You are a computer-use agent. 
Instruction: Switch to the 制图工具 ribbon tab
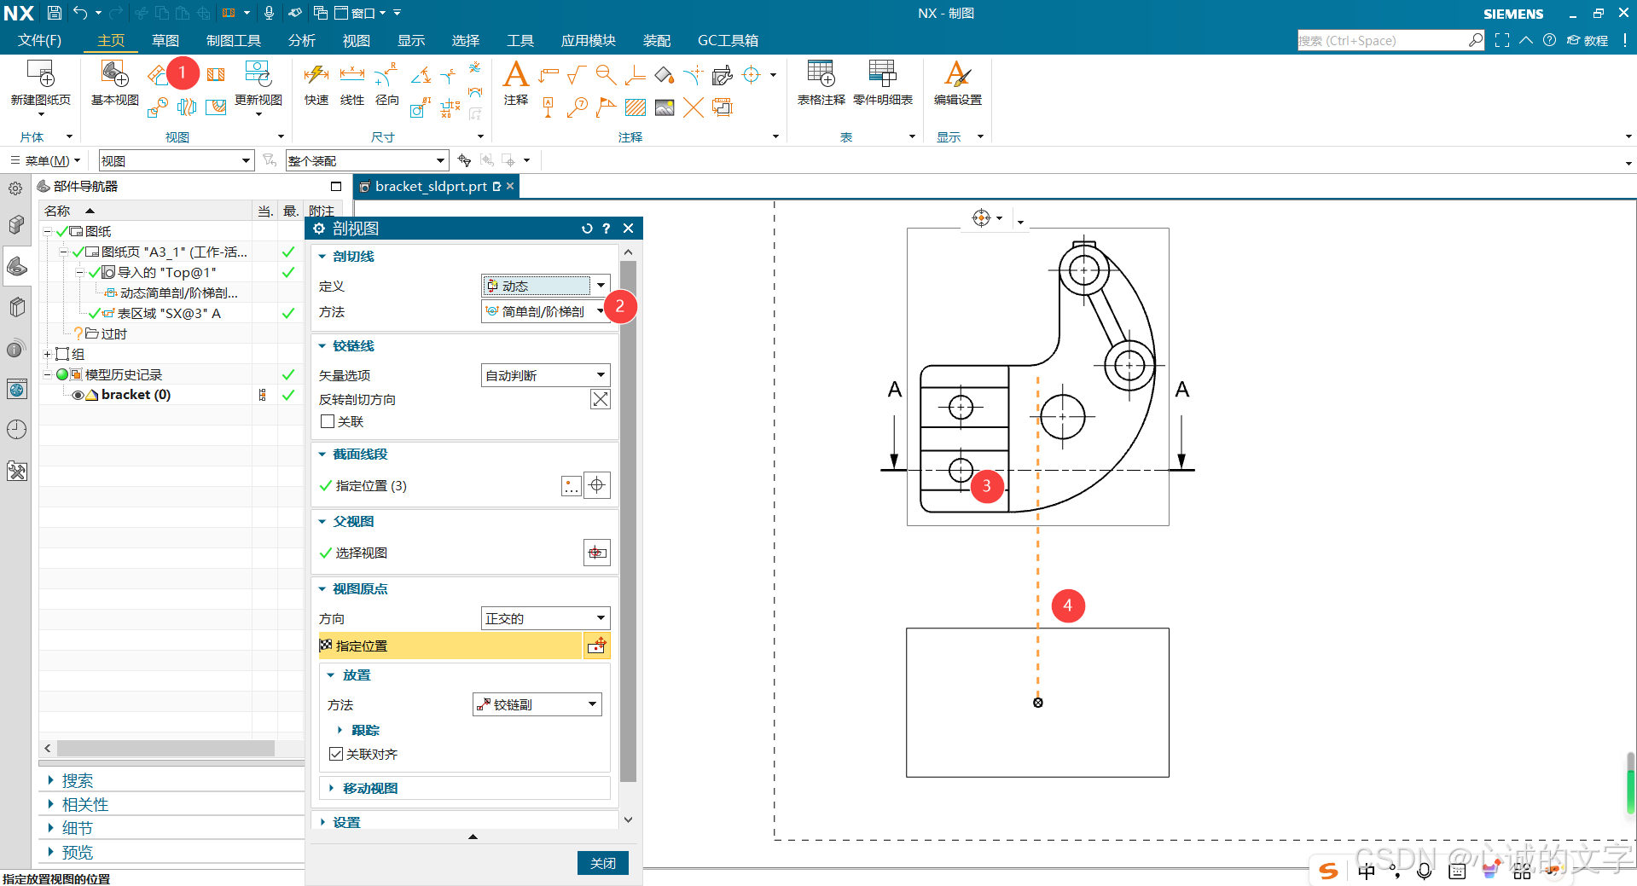(x=234, y=40)
